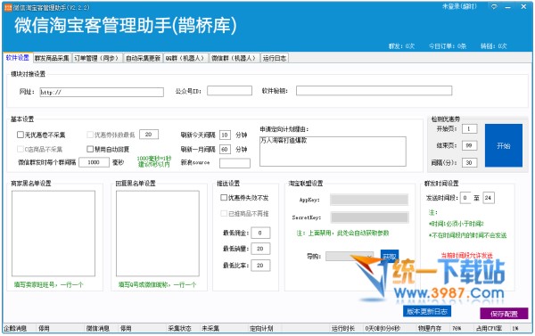Select the 订单管理（同步） tab

[97, 58]
